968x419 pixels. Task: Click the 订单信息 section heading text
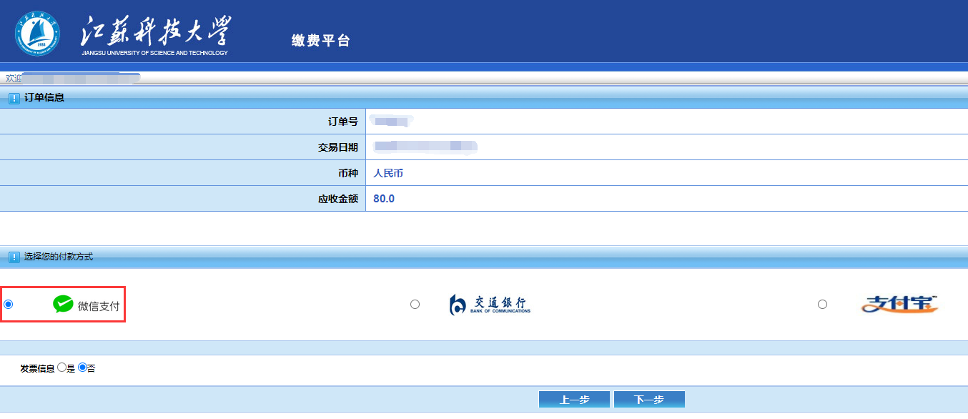(x=44, y=97)
